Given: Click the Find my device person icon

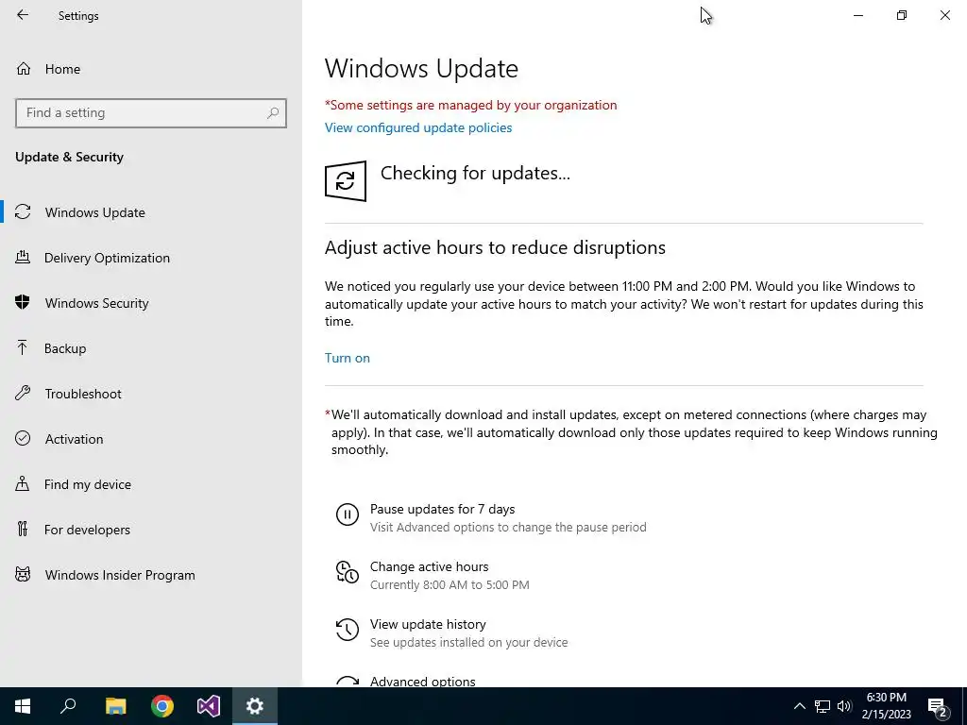Looking at the screenshot, I should coord(23,483).
